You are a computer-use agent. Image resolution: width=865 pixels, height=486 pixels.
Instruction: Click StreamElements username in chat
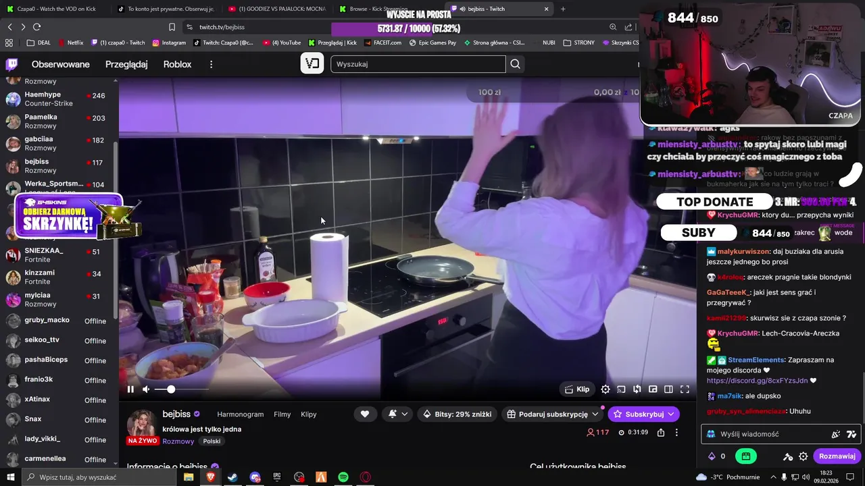point(756,360)
